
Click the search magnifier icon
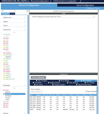[x=2, y=11]
